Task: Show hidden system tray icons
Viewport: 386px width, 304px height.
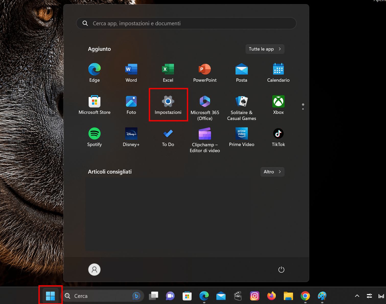Action: (x=357, y=296)
